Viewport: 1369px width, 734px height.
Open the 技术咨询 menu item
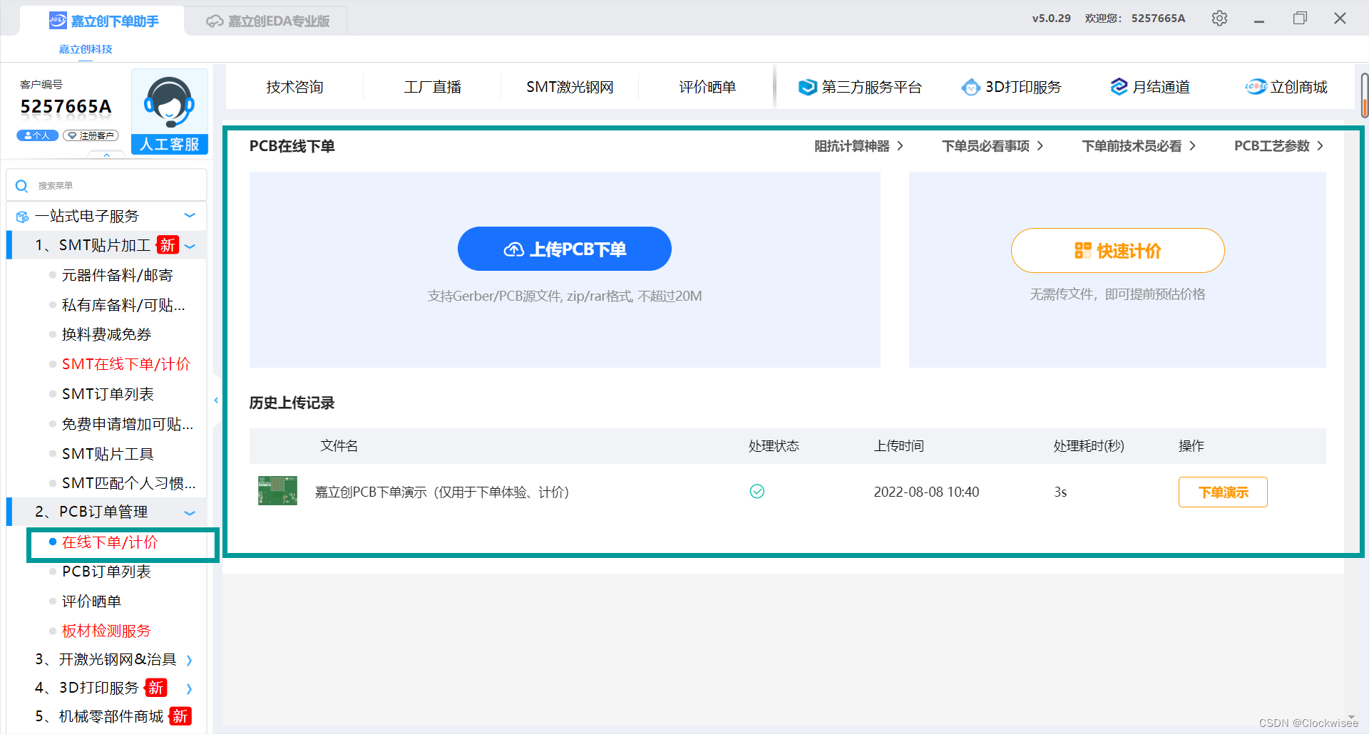coord(294,87)
